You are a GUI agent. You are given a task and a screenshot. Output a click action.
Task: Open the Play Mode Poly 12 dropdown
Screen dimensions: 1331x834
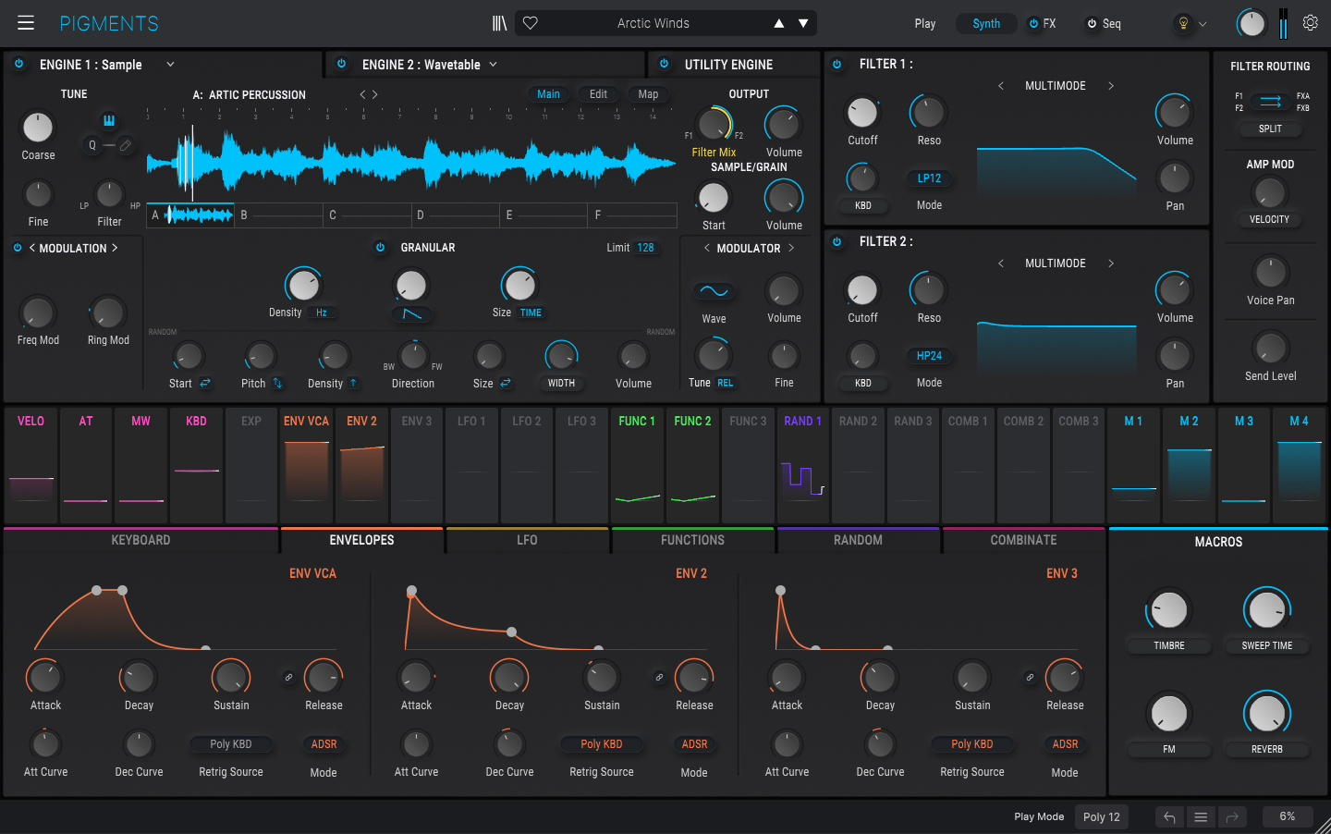click(x=1101, y=816)
